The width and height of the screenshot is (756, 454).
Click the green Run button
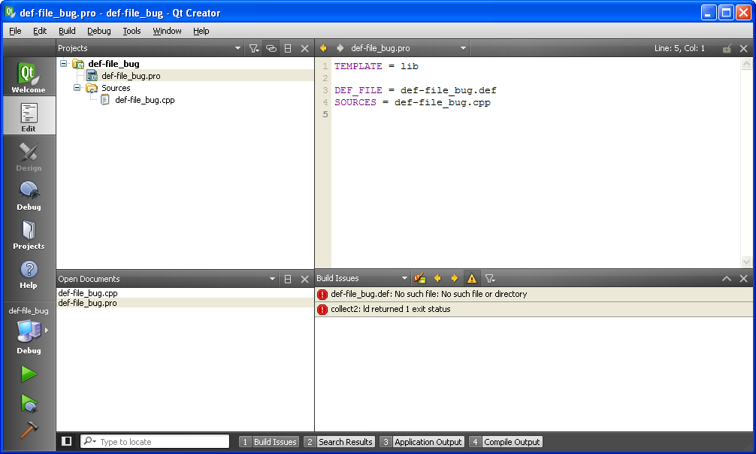(29, 374)
